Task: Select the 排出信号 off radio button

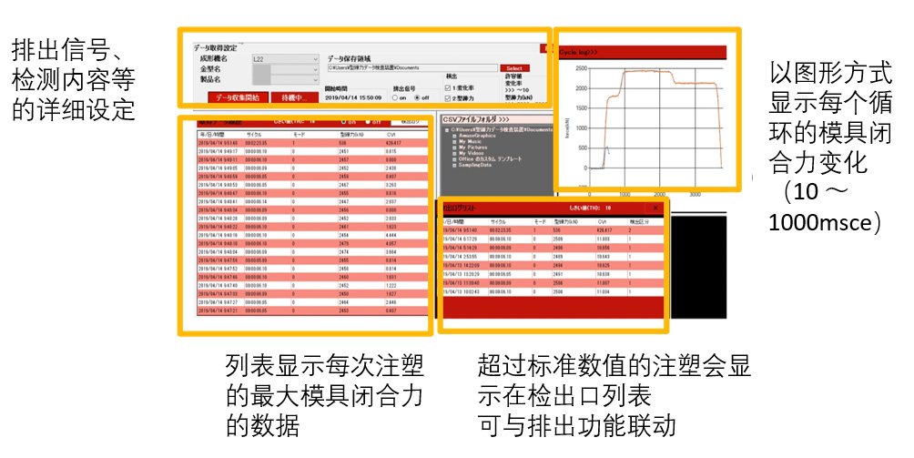Action: coord(417,97)
